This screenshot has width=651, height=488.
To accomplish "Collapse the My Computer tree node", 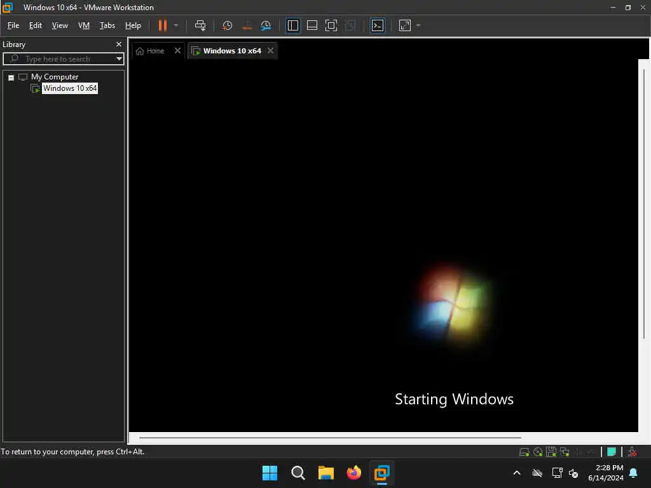I will tap(11, 78).
